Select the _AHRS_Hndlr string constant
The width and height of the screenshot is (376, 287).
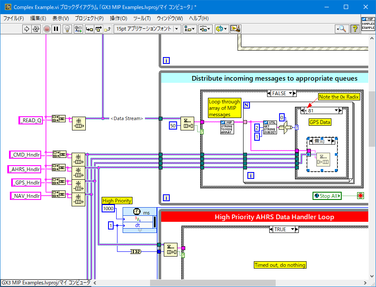[24, 169]
